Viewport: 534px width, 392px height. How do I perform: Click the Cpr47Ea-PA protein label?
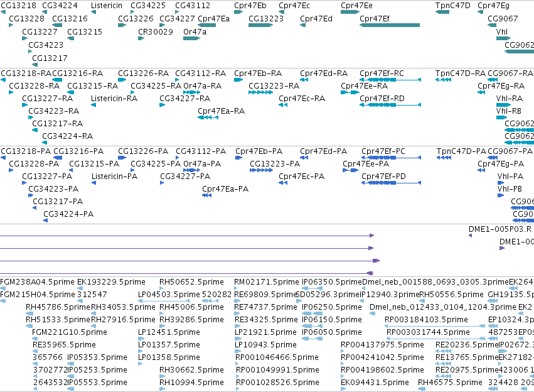point(225,189)
